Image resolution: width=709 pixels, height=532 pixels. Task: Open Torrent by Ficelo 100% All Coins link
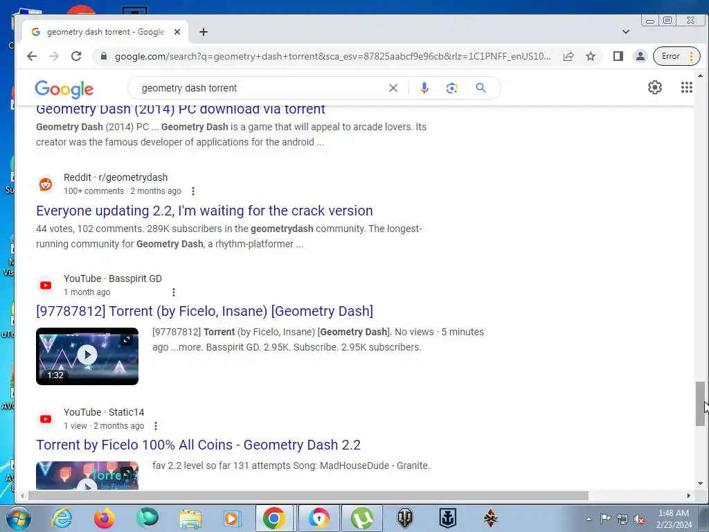pos(198,445)
